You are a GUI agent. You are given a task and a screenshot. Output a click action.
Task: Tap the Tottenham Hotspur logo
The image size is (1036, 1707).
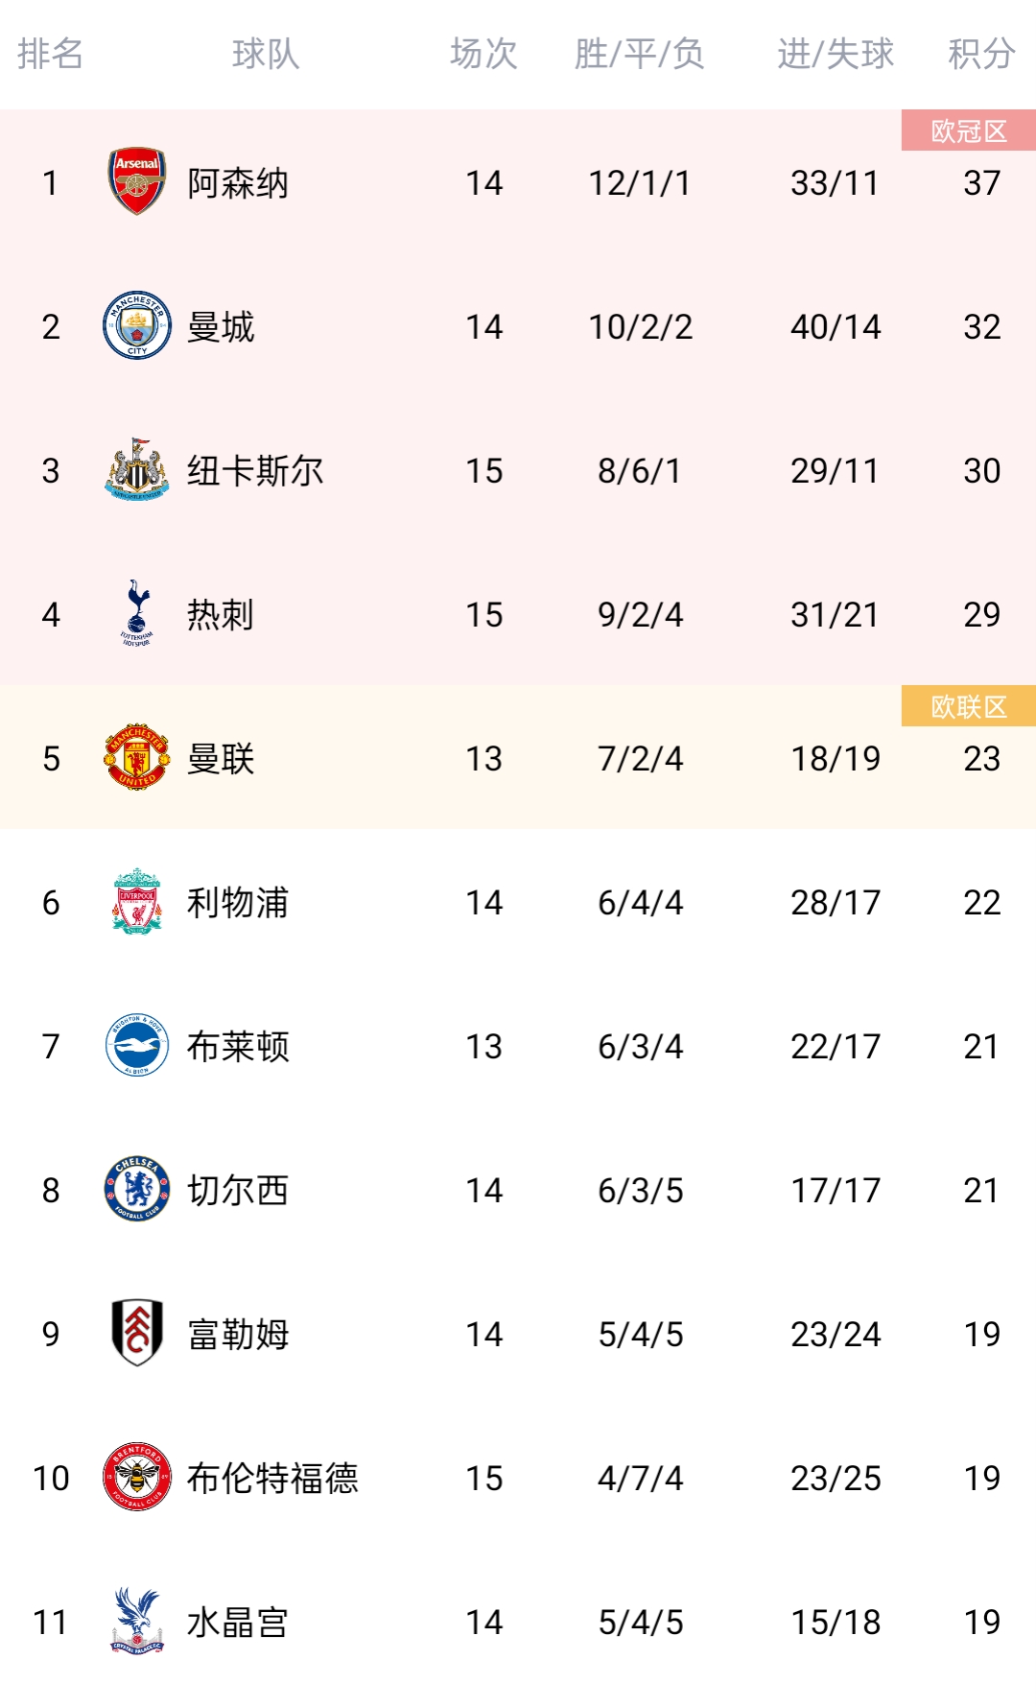pyautogui.click(x=137, y=613)
